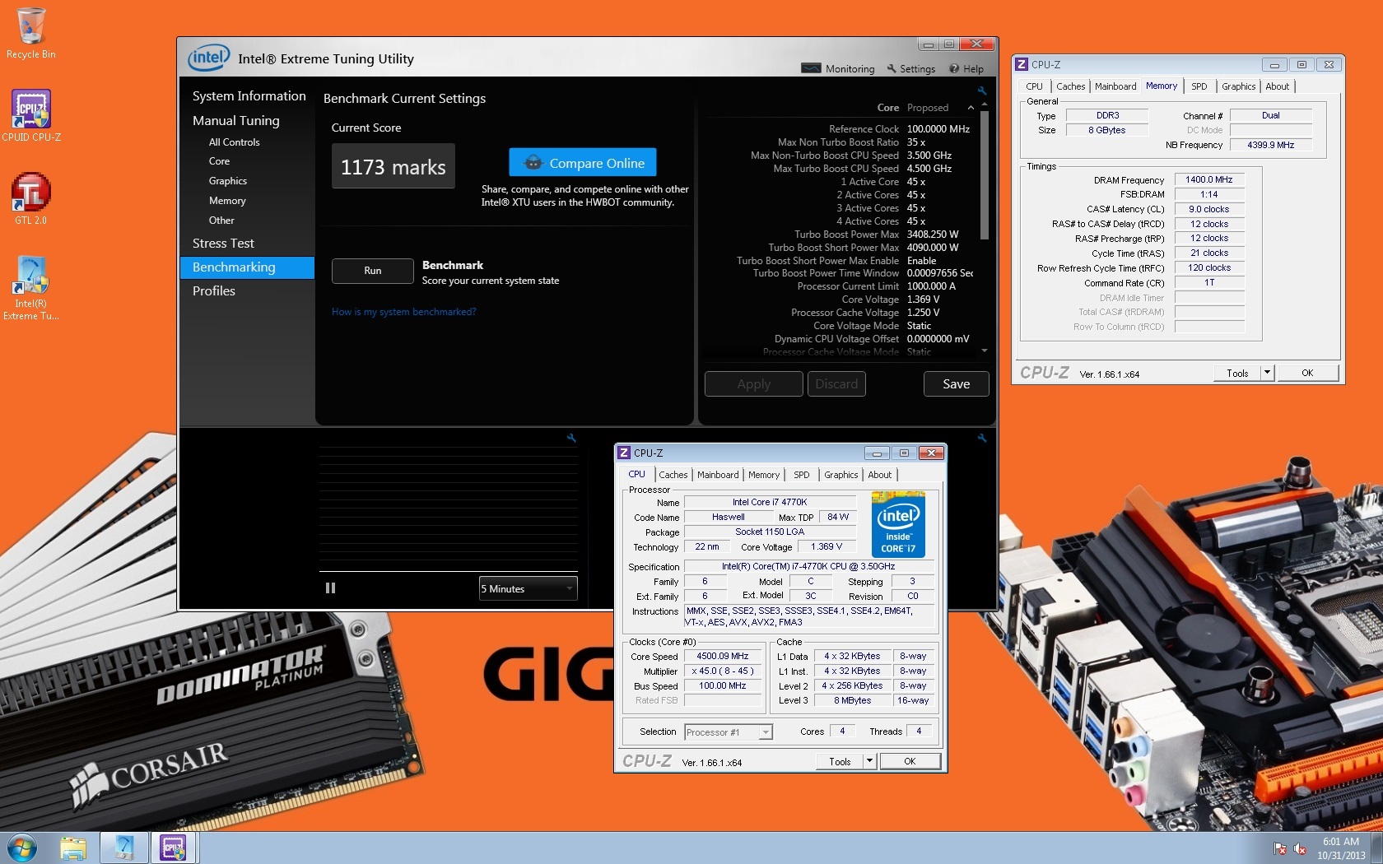Open Help in the XTU header
Screen dimensions: 1383x864
point(966,69)
